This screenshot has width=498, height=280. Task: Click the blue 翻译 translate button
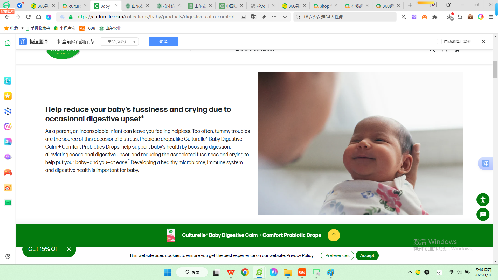(163, 41)
